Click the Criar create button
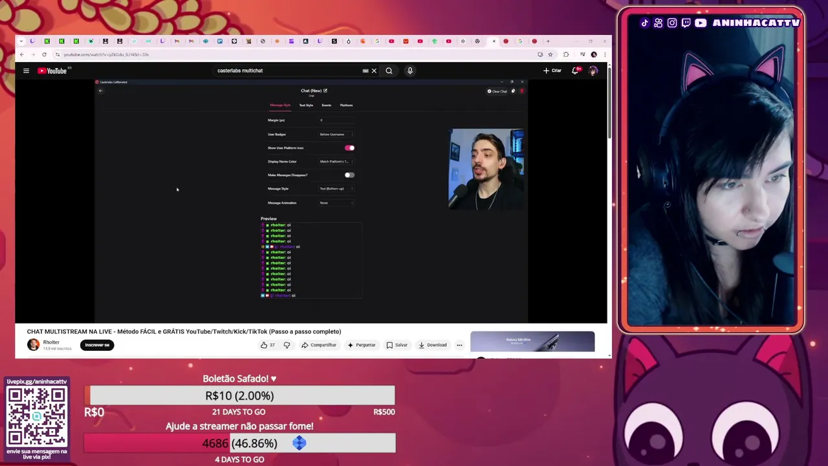Screen dimensions: 828x466 pyautogui.click(x=552, y=71)
